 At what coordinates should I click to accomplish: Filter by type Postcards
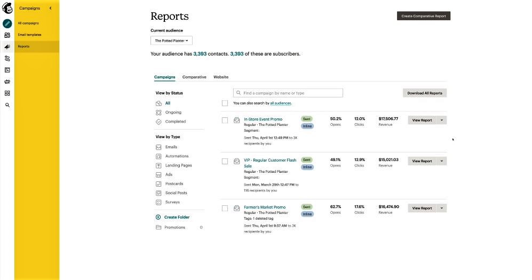[174, 183]
